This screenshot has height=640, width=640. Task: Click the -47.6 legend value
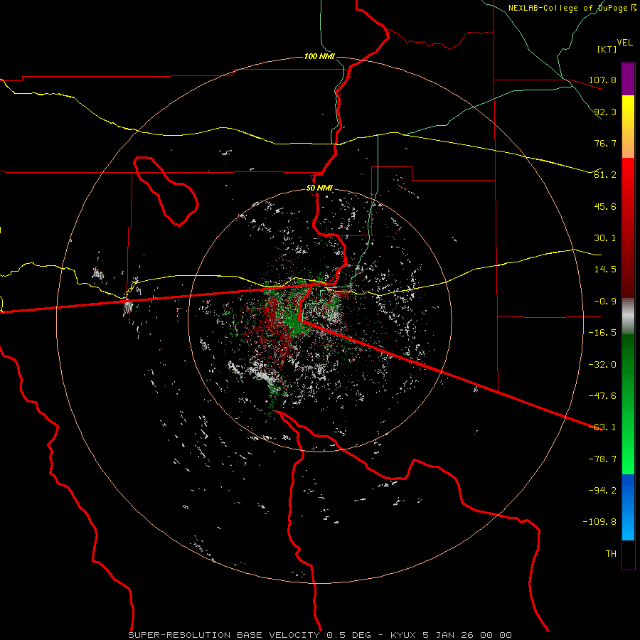coord(602,396)
